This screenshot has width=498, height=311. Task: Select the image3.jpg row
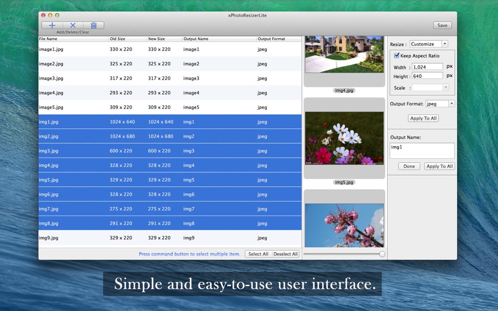(x=170, y=78)
